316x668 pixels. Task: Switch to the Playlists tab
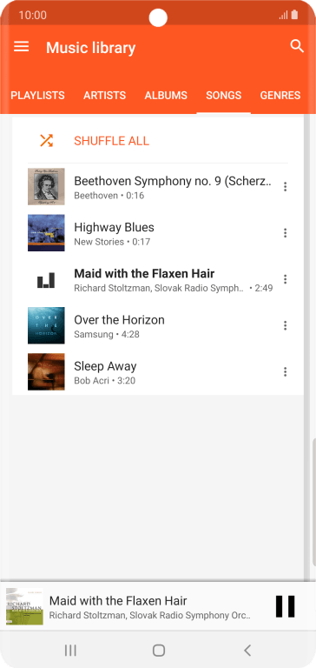coord(38,96)
